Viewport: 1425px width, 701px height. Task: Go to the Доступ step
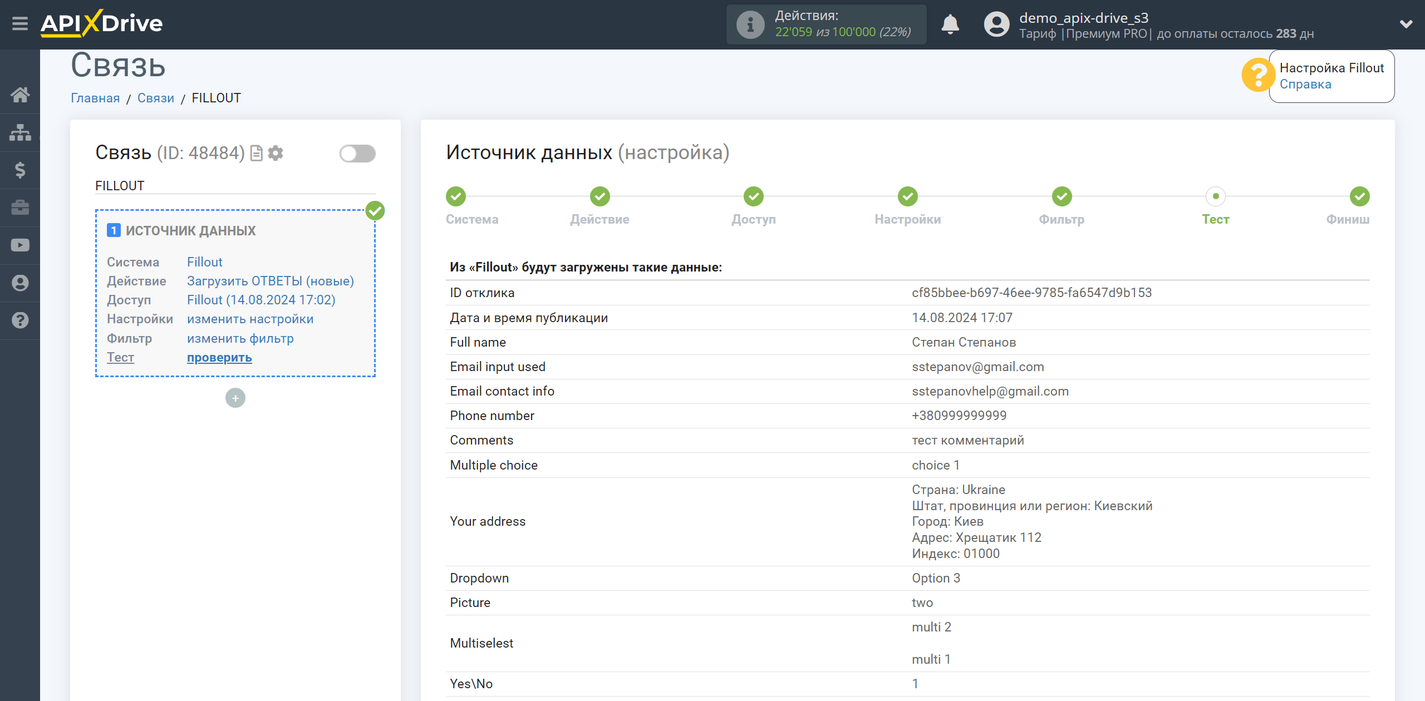tap(754, 219)
